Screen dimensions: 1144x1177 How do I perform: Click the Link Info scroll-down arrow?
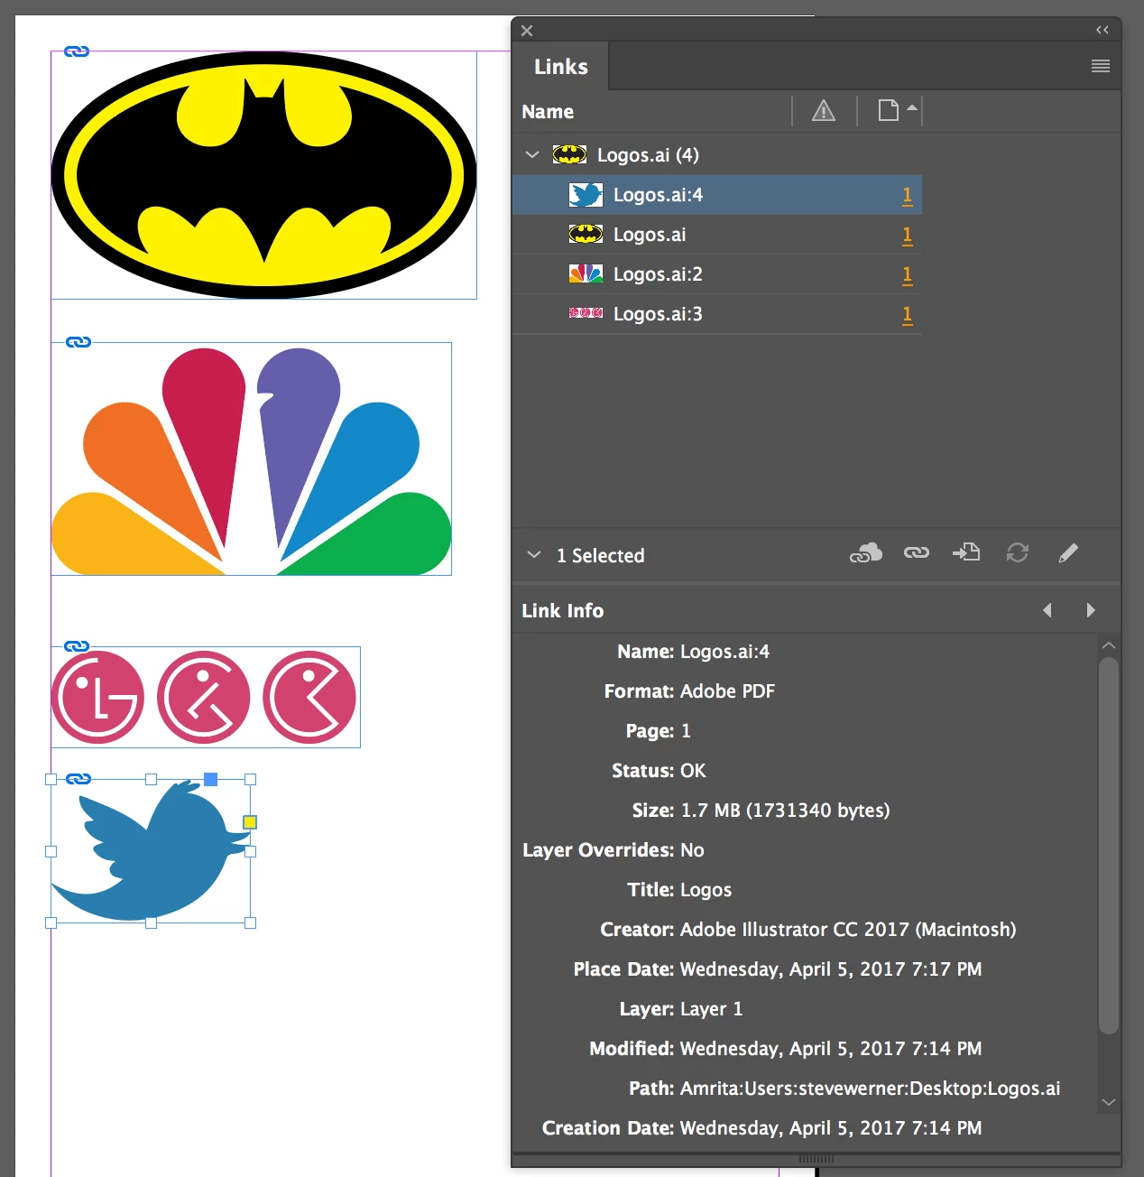1109,1102
